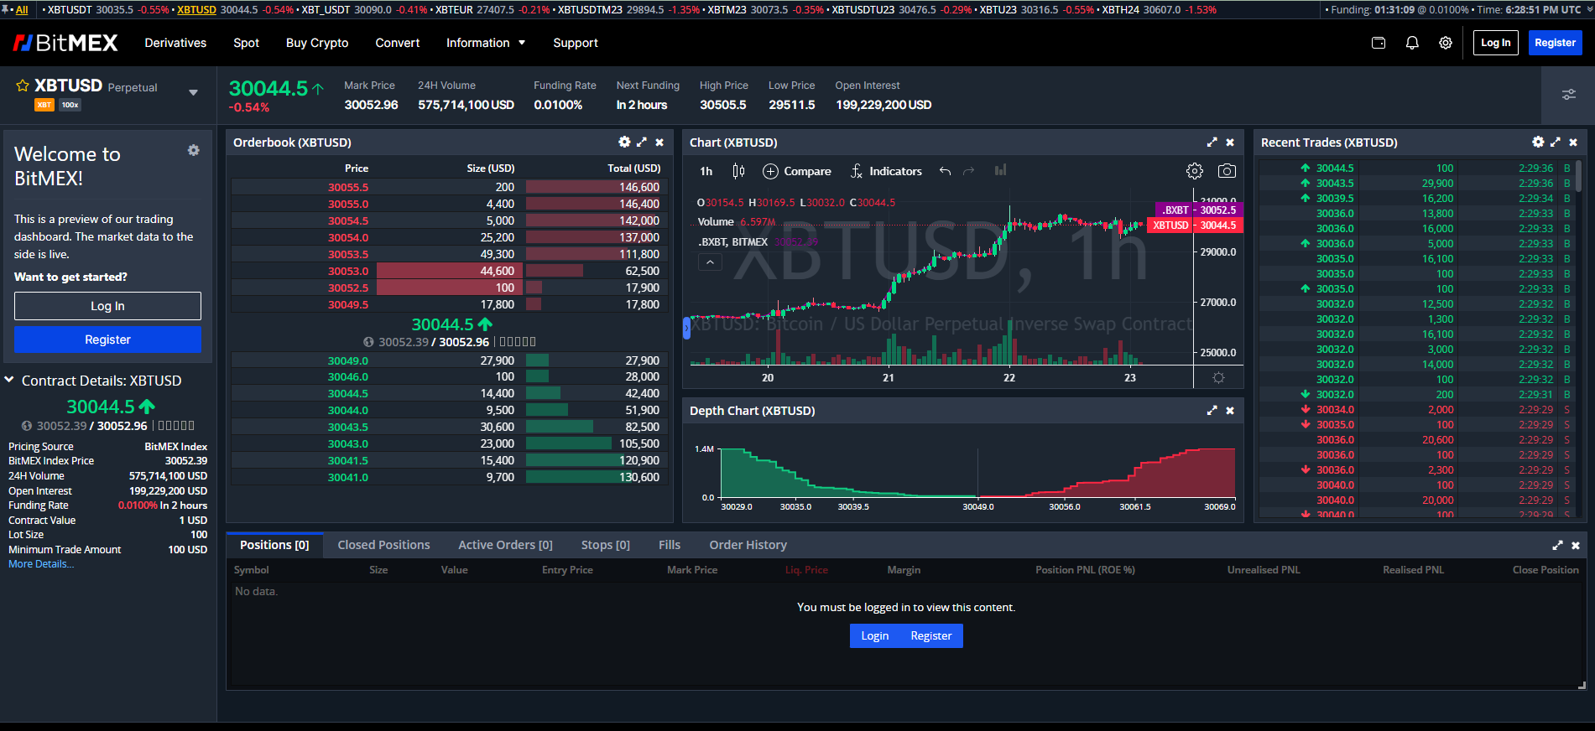Screen dimensions: 1595x731
Task: Open the XBTUSD contract selector dropdown
Action: point(193,92)
